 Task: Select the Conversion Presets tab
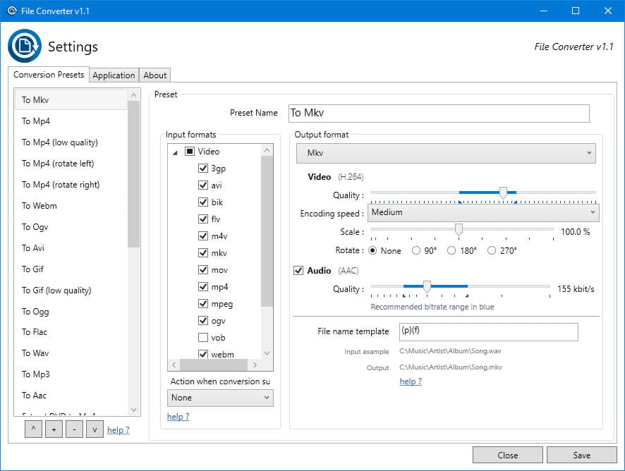[x=49, y=75]
